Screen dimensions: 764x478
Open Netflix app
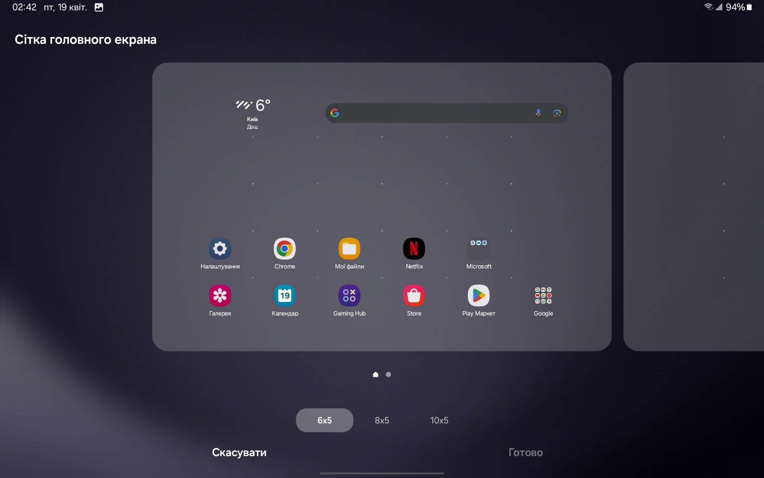pyautogui.click(x=413, y=249)
